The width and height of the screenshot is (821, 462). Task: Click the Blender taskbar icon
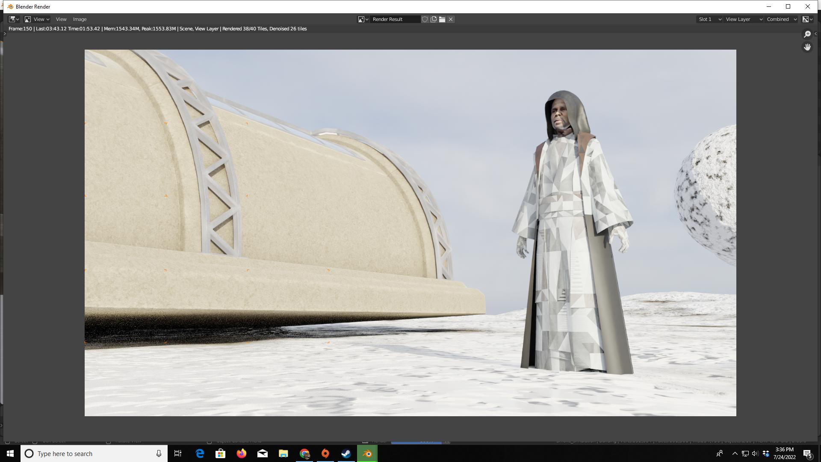367,453
